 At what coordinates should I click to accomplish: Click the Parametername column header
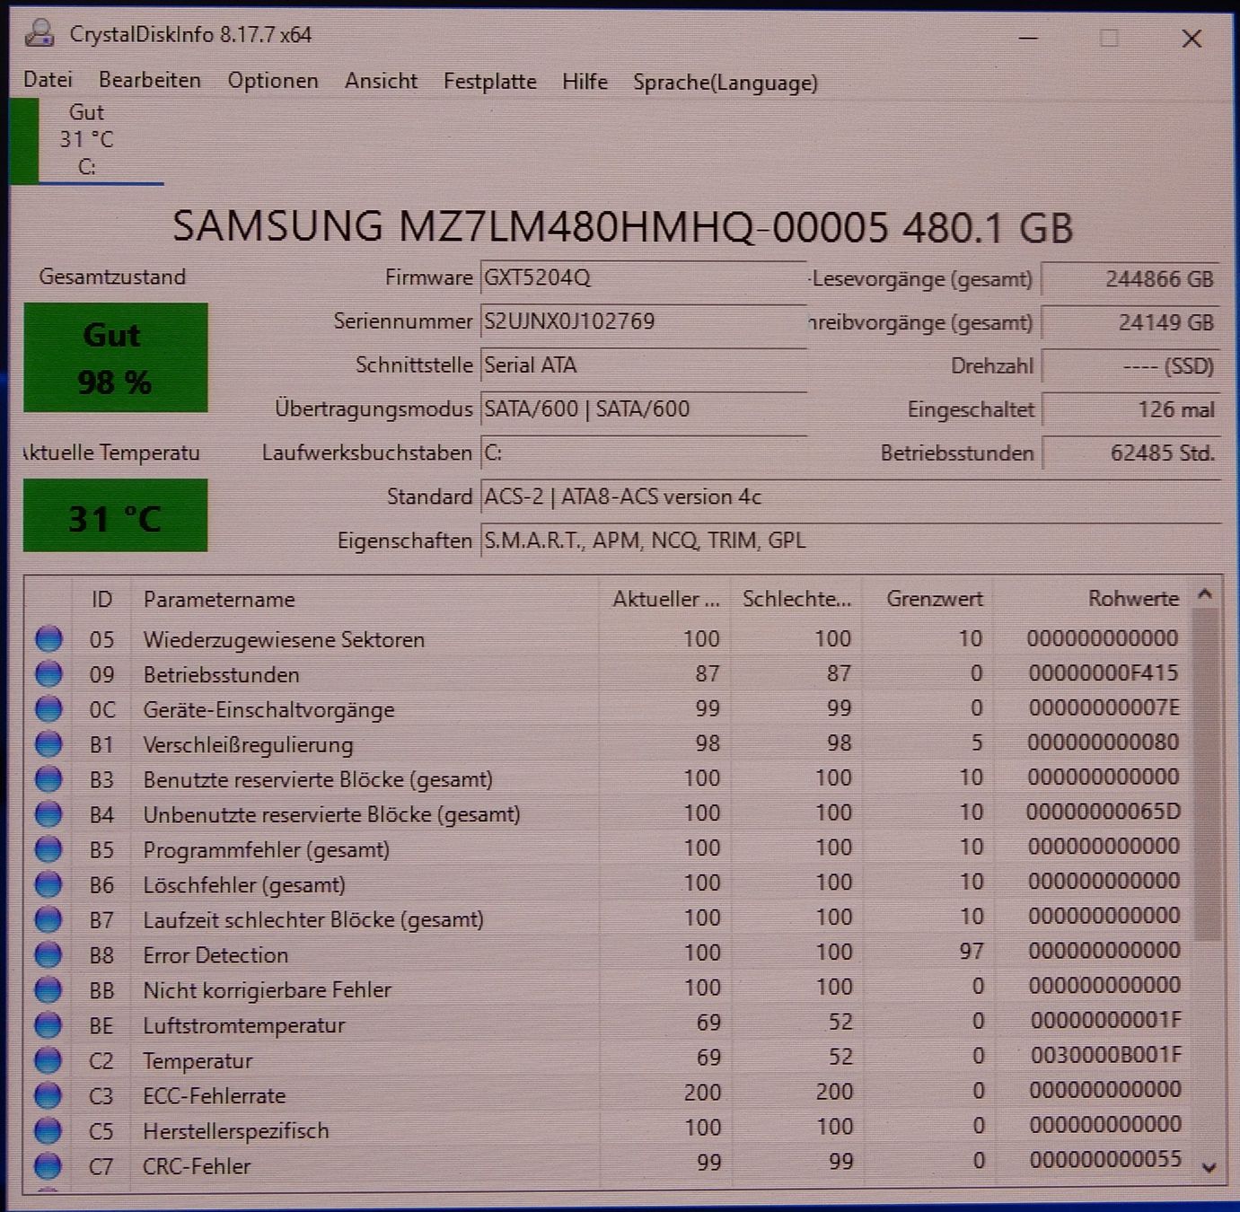tap(365, 599)
